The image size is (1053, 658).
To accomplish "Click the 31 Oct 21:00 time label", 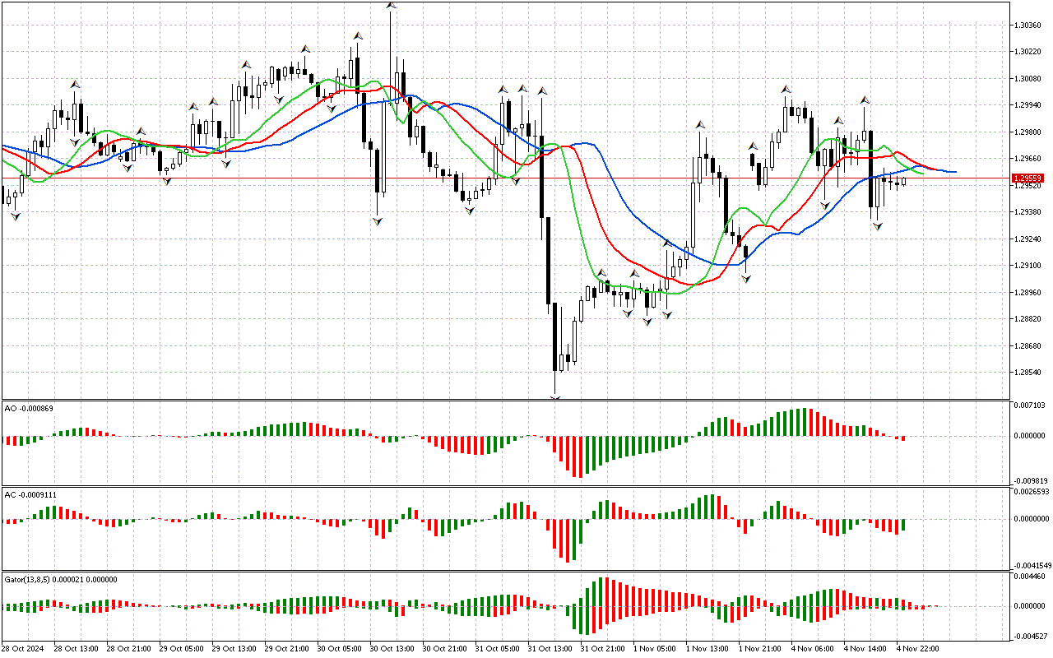I will (602, 649).
